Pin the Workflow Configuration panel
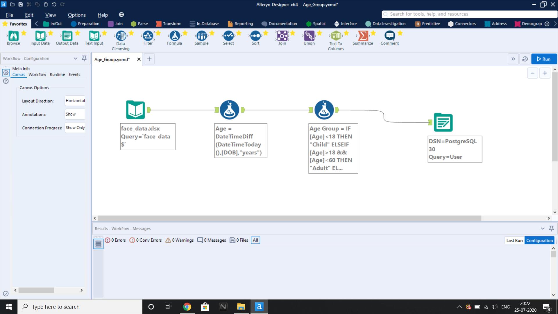 pos(84,58)
